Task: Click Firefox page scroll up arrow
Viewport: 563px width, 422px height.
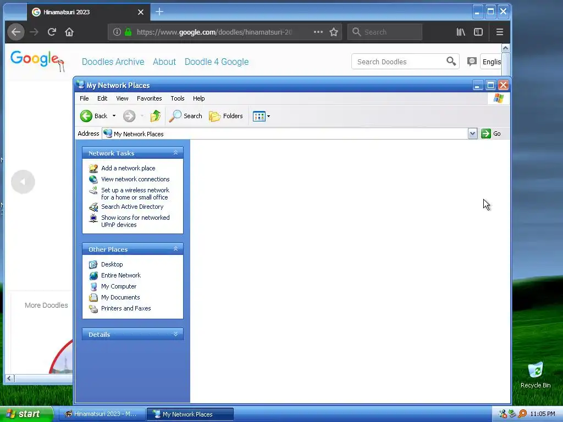Action: click(x=506, y=48)
